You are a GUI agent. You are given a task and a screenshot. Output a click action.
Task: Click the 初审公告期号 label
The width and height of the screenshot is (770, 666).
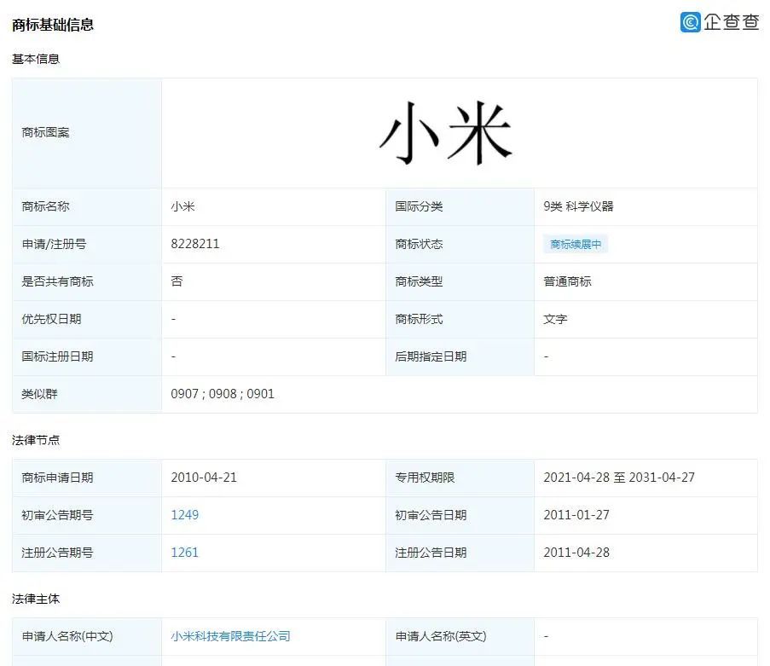(x=57, y=515)
